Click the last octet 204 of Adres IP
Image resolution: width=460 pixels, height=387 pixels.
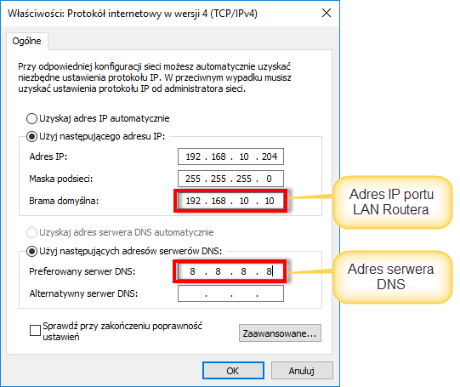(x=270, y=157)
